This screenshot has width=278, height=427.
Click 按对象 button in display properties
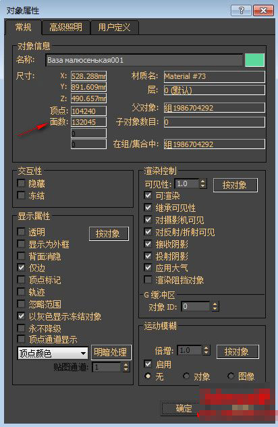pyautogui.click(x=109, y=233)
